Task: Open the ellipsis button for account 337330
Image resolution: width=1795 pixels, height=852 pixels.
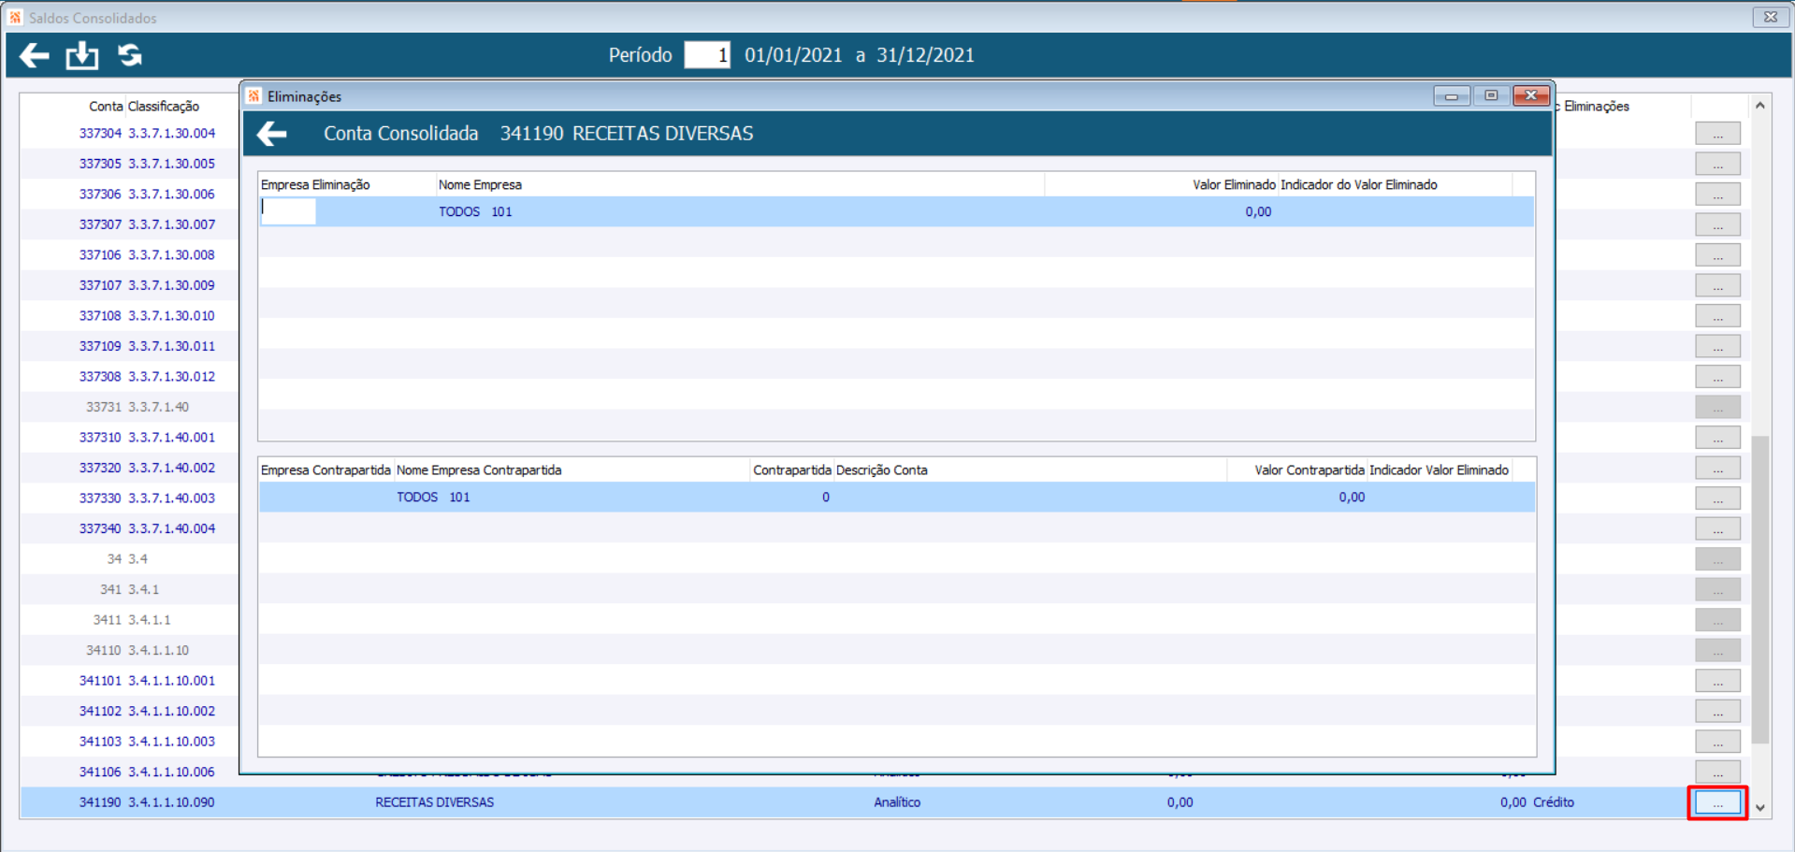Action: (x=1717, y=498)
